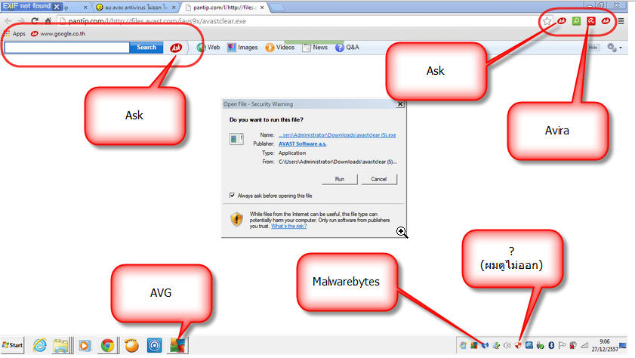Open Images on the Ask toolbar
635x358 pixels.
[x=242, y=48]
